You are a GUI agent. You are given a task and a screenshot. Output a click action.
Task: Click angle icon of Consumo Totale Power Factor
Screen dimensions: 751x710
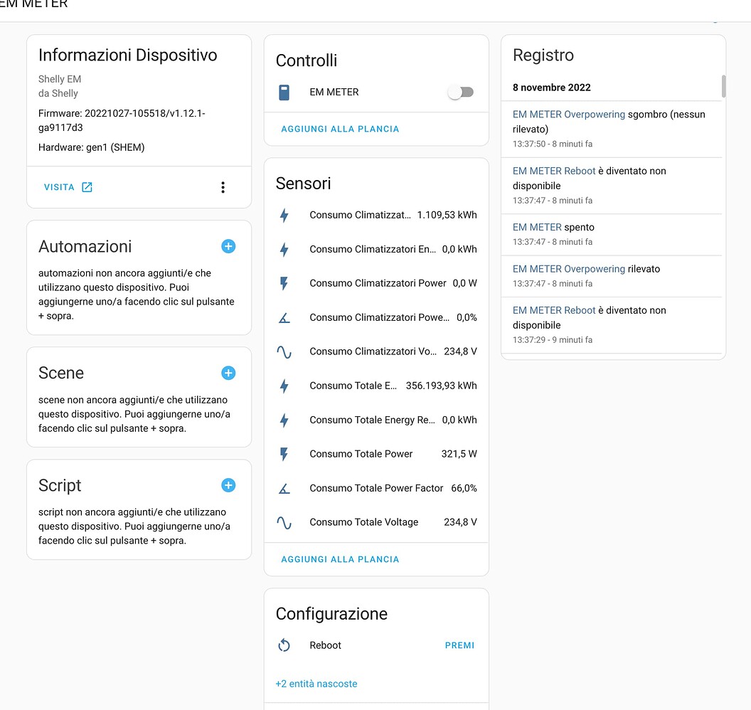[x=284, y=488]
